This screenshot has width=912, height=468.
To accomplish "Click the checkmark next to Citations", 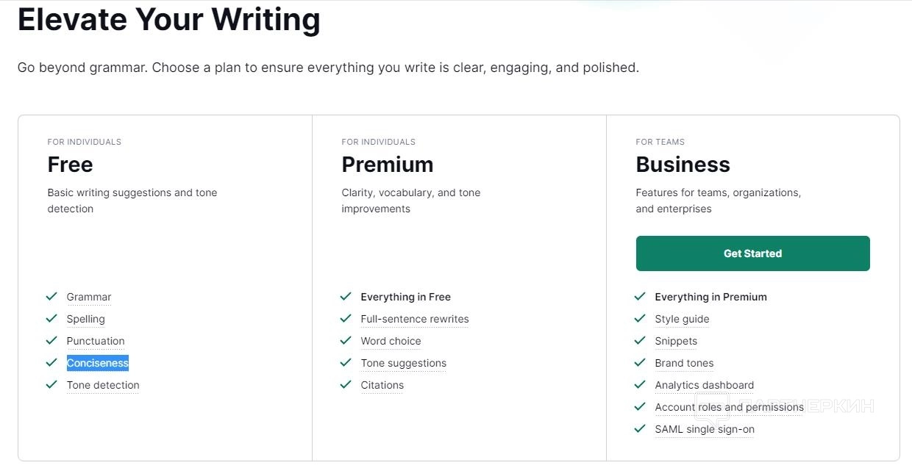I will (346, 385).
